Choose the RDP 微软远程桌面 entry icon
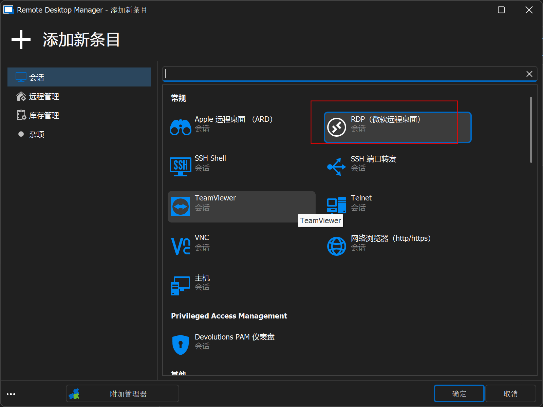Screen dimensions: 543x407 (336, 127)
